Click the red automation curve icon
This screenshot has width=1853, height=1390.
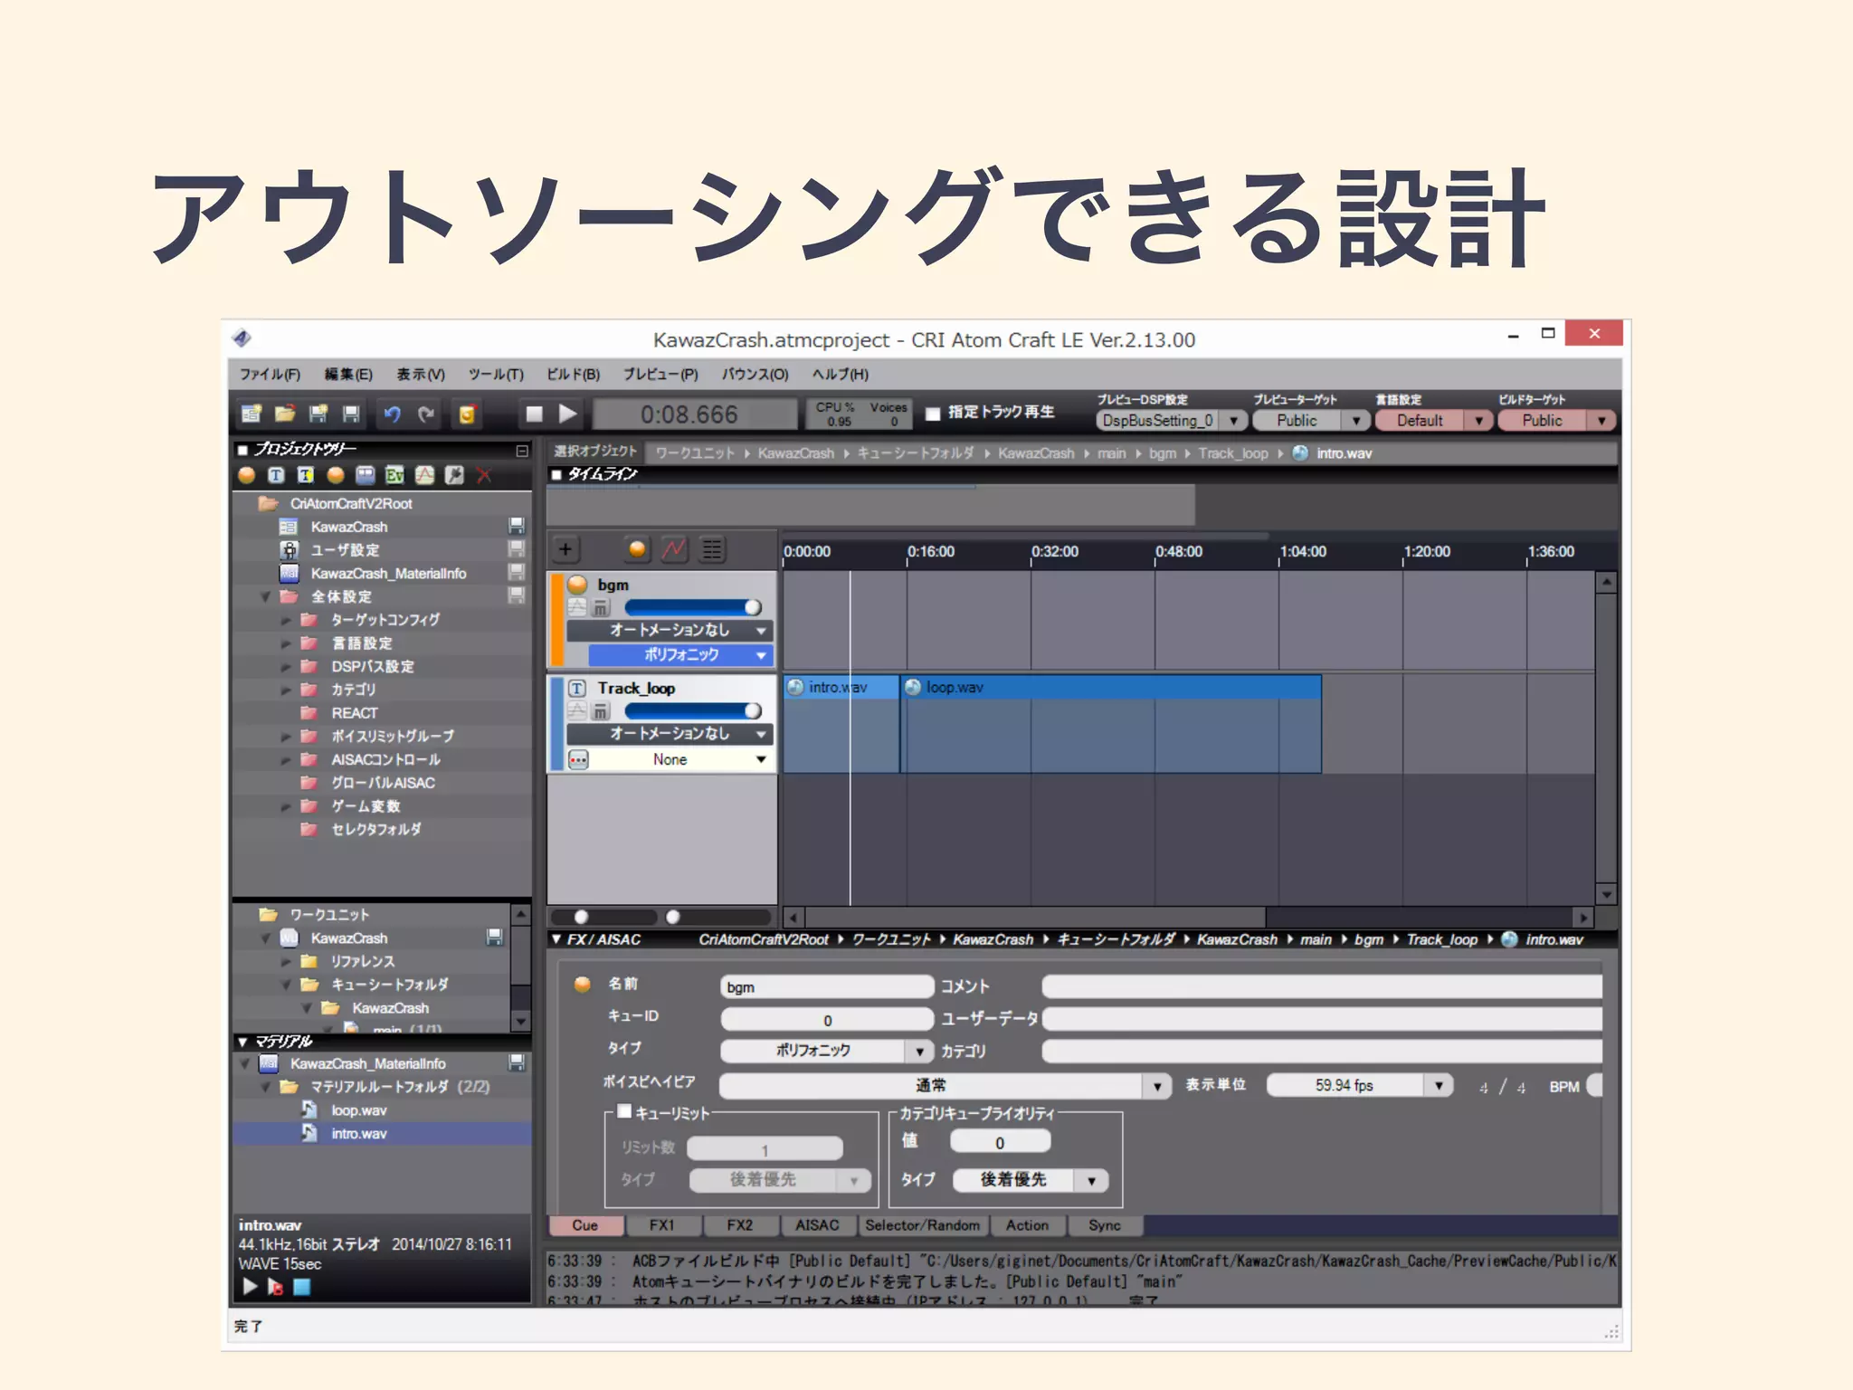(674, 548)
